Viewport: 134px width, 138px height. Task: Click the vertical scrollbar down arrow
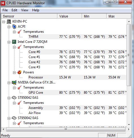pos(129,125)
